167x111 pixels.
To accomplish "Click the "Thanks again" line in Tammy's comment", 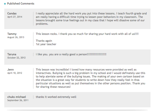I will tap(44, 41).
